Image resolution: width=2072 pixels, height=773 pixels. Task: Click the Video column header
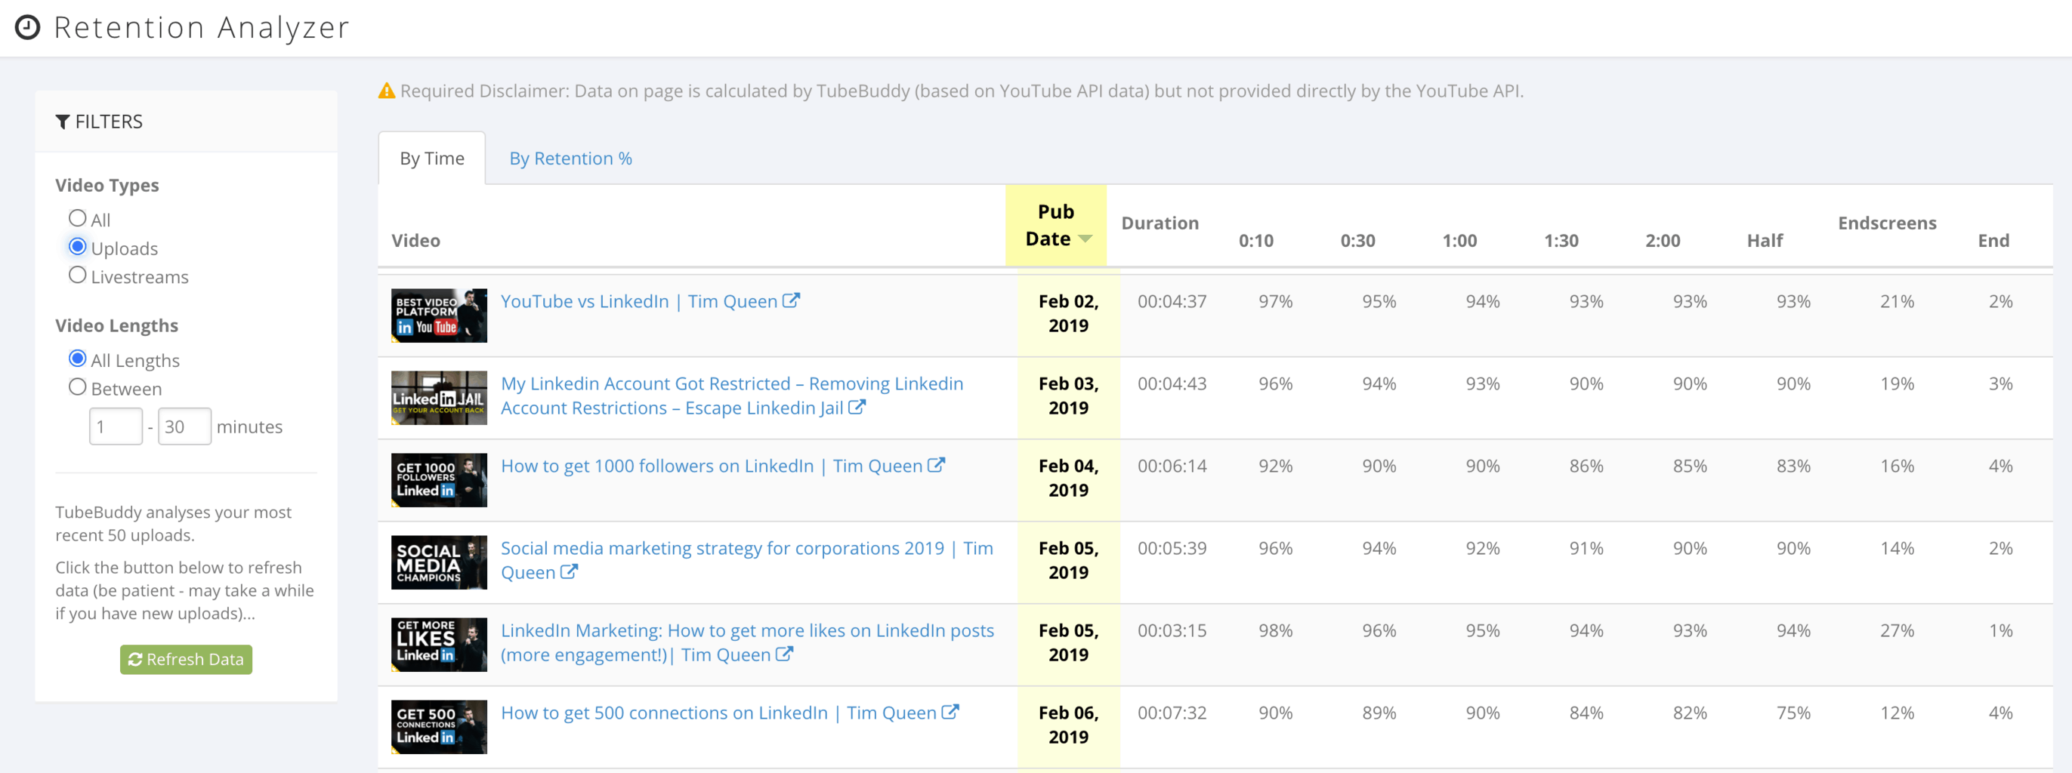(416, 240)
